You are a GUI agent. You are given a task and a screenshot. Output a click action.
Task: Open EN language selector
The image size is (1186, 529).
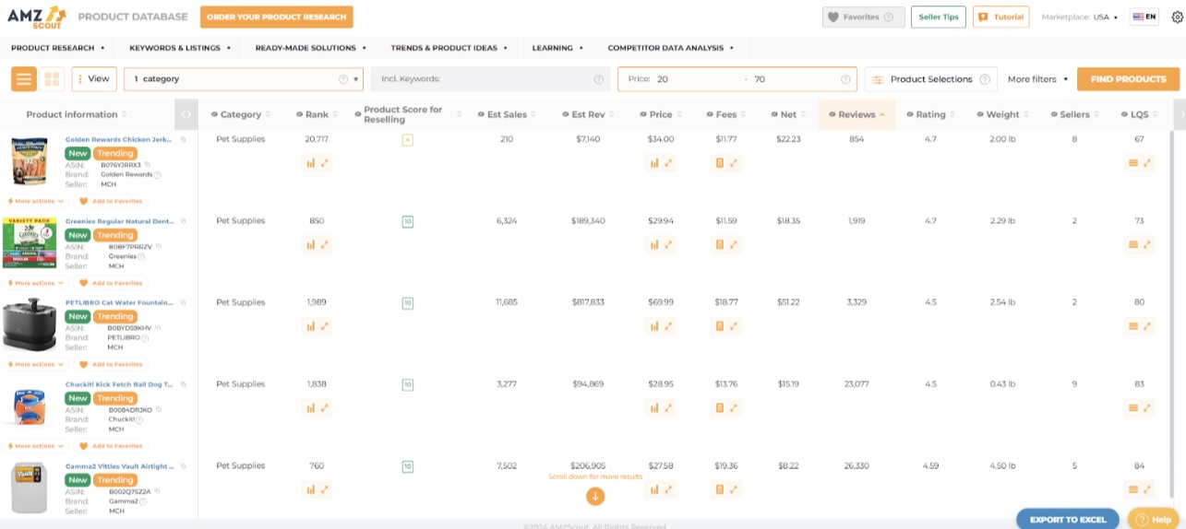pos(1144,17)
